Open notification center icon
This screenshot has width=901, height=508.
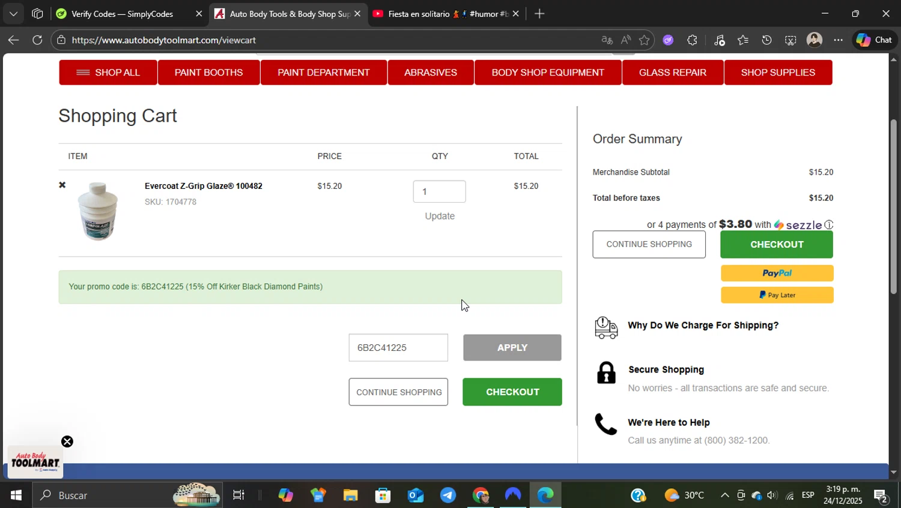(881, 496)
